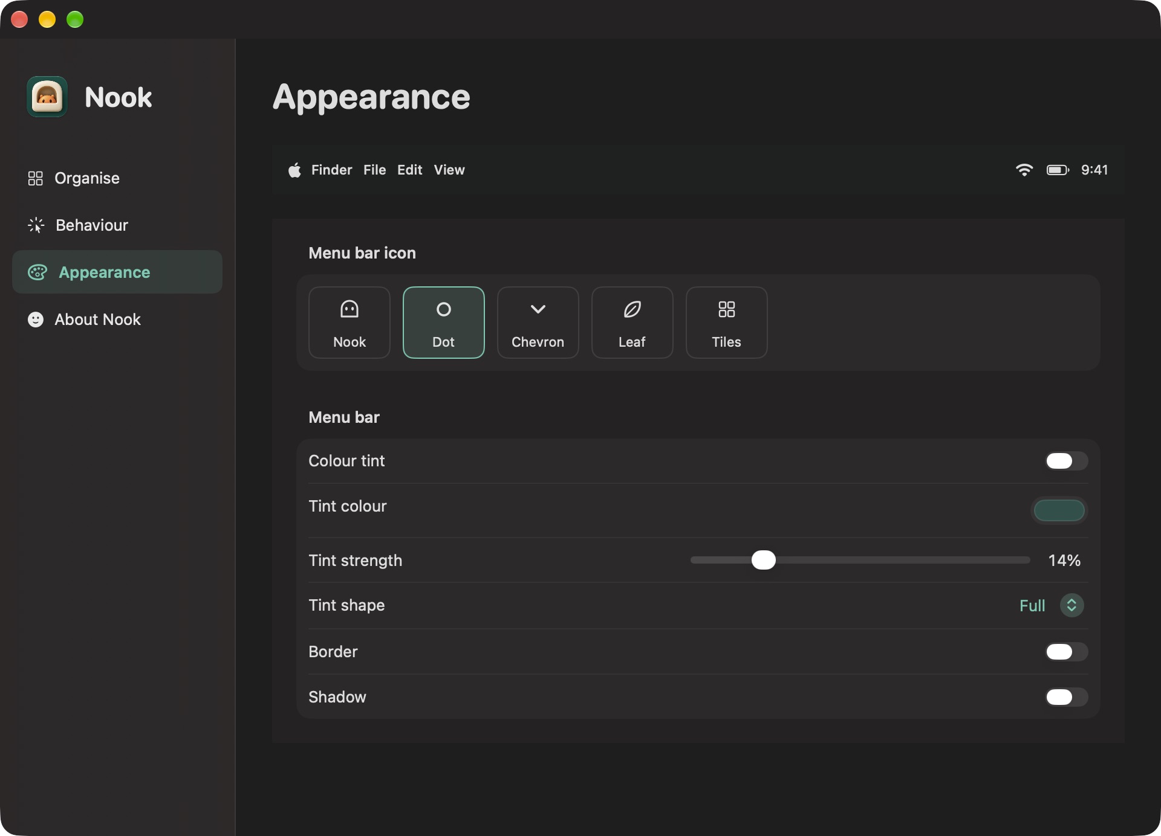Click the Apple logo in the preview menu bar
The width and height of the screenshot is (1161, 836).
[x=294, y=170]
